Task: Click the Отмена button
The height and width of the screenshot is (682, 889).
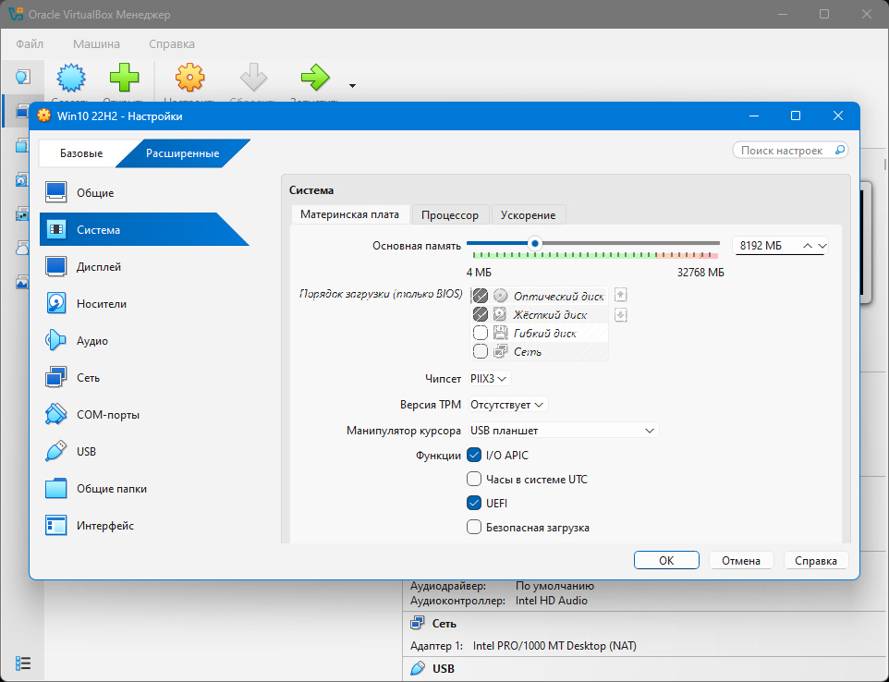Action: tap(741, 560)
